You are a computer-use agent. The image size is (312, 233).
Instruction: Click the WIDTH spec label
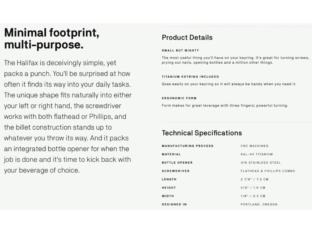168,196
